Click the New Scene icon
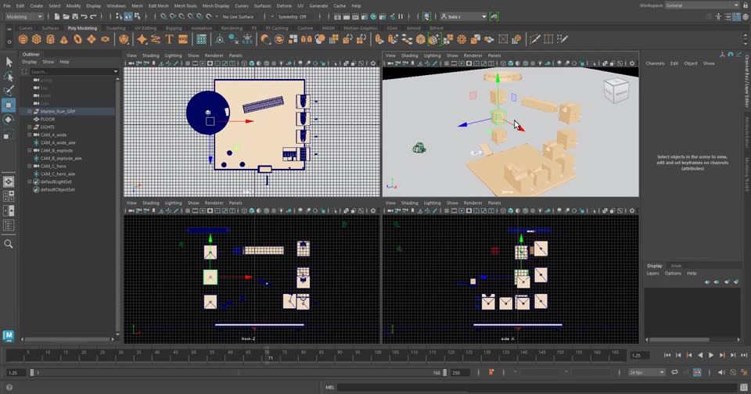This screenshot has width=751, height=394. [57, 16]
